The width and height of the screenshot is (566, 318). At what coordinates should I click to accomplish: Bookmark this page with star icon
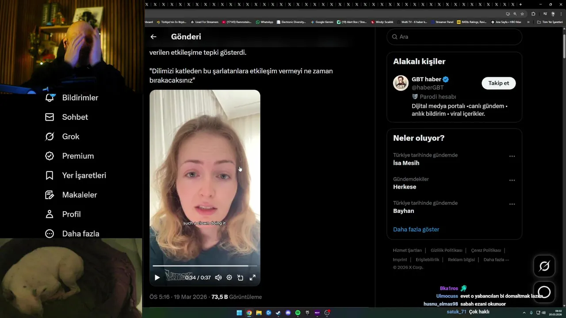pyautogui.click(x=522, y=14)
